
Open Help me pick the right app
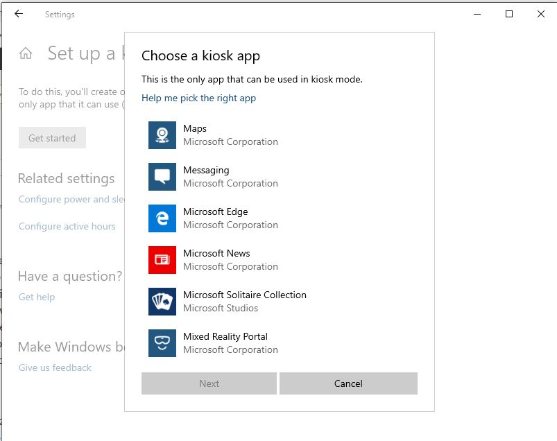pyautogui.click(x=199, y=98)
